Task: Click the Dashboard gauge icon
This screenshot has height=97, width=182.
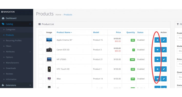Action: click(3, 18)
